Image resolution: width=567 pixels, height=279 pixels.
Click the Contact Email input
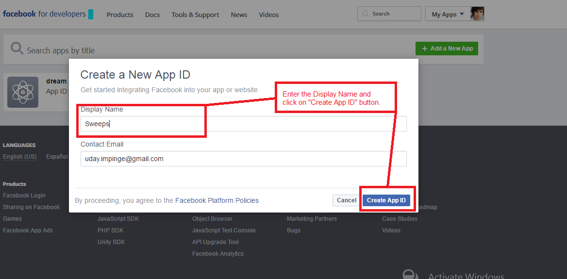[243, 159]
